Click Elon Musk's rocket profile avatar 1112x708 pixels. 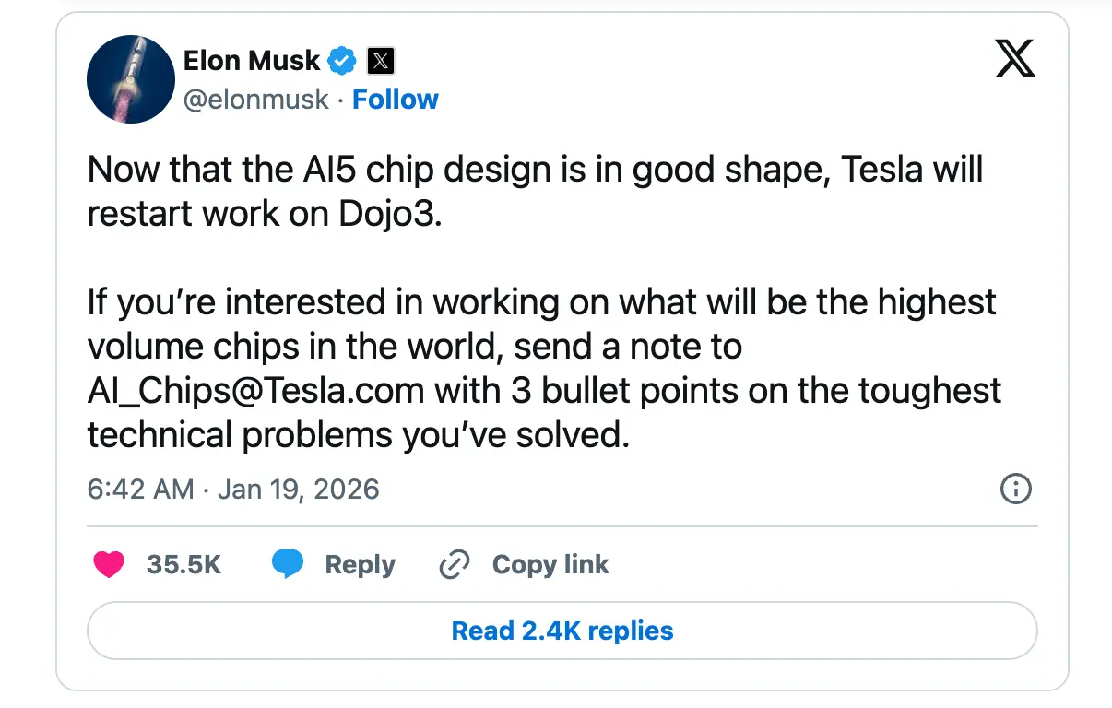pyautogui.click(x=130, y=80)
